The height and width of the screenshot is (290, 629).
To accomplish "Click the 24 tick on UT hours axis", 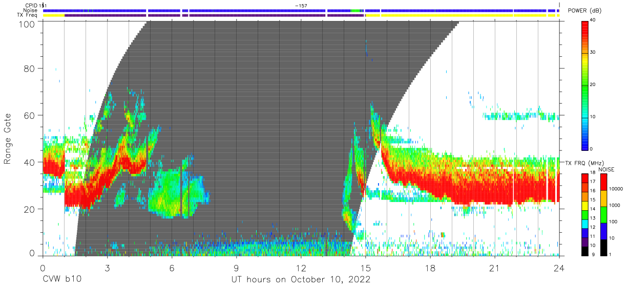I will (559, 267).
